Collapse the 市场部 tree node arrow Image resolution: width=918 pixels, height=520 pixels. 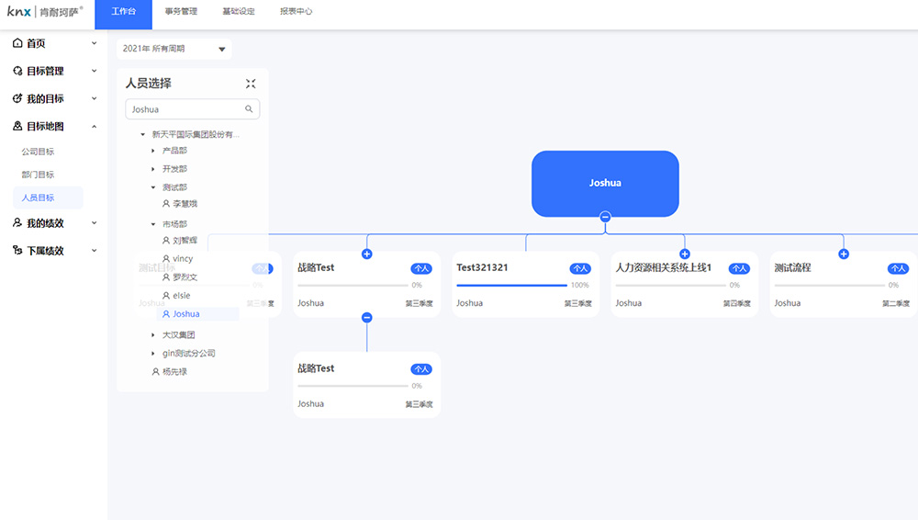[x=153, y=224]
